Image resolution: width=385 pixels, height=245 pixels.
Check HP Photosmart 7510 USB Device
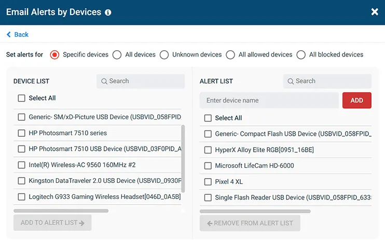pyautogui.click(x=22, y=149)
